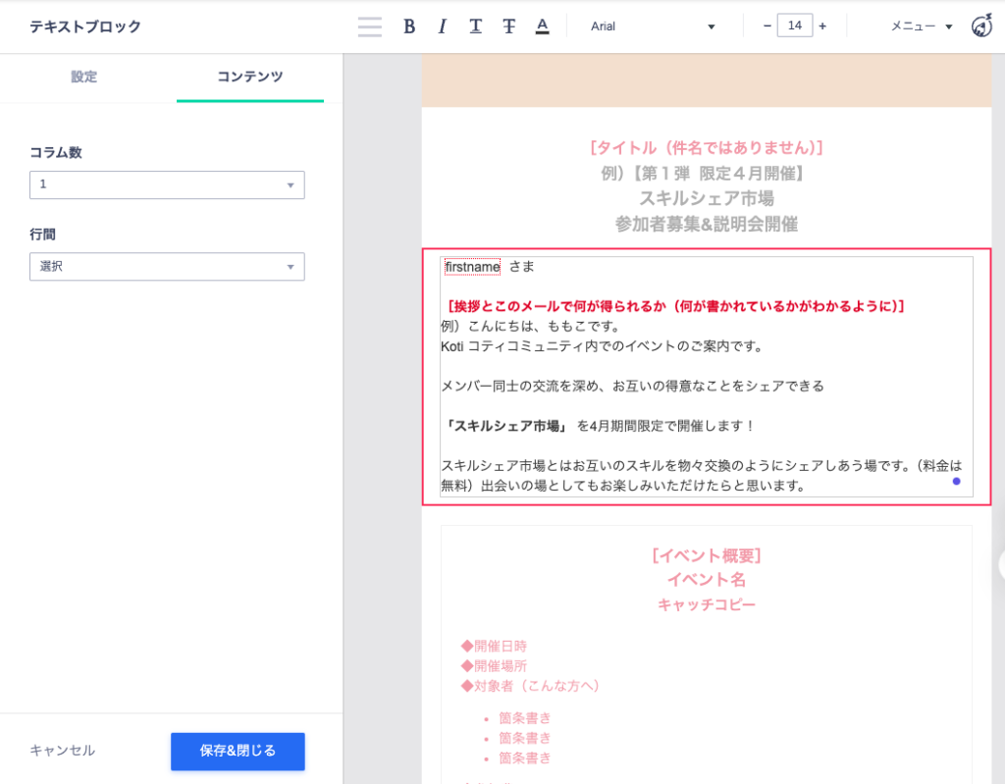
Task: Click the peach header banner block
Action: coord(707,80)
